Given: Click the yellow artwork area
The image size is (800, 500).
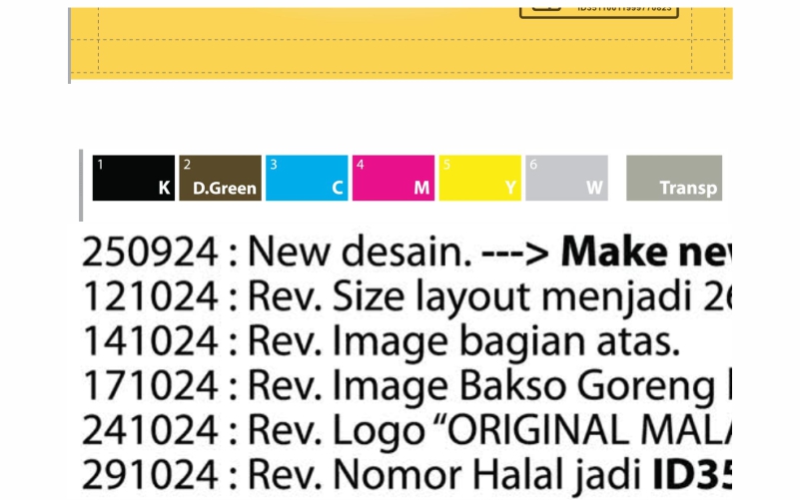Looking at the screenshot, I should (x=400, y=45).
